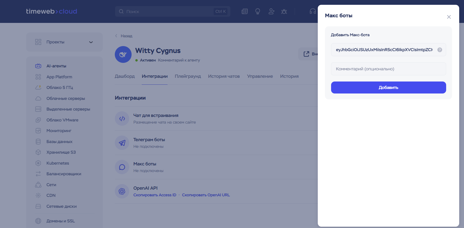Open the news feed icon in header
464x228 pixels.
click(245, 11)
